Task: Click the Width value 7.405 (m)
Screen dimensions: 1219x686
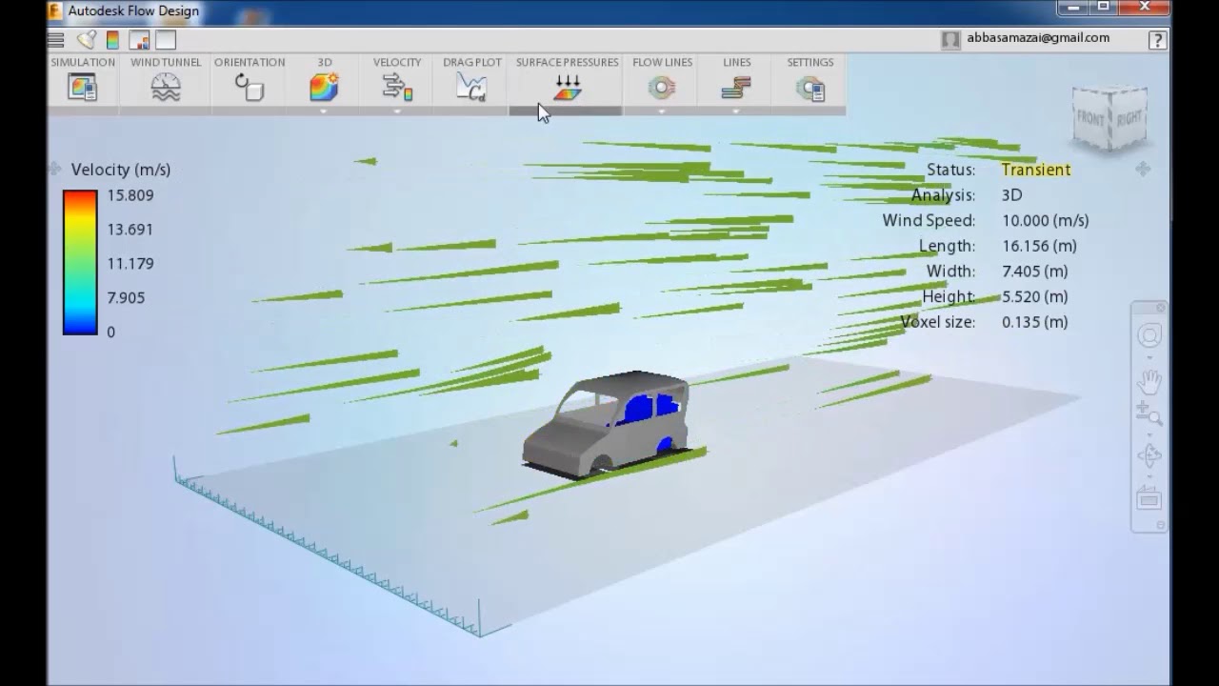Action: [x=1034, y=272]
